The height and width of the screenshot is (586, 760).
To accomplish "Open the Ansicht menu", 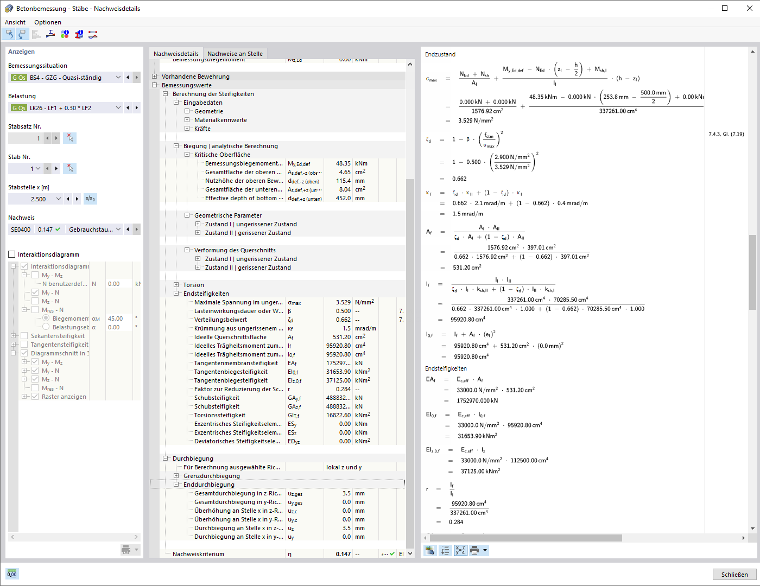I will point(15,22).
